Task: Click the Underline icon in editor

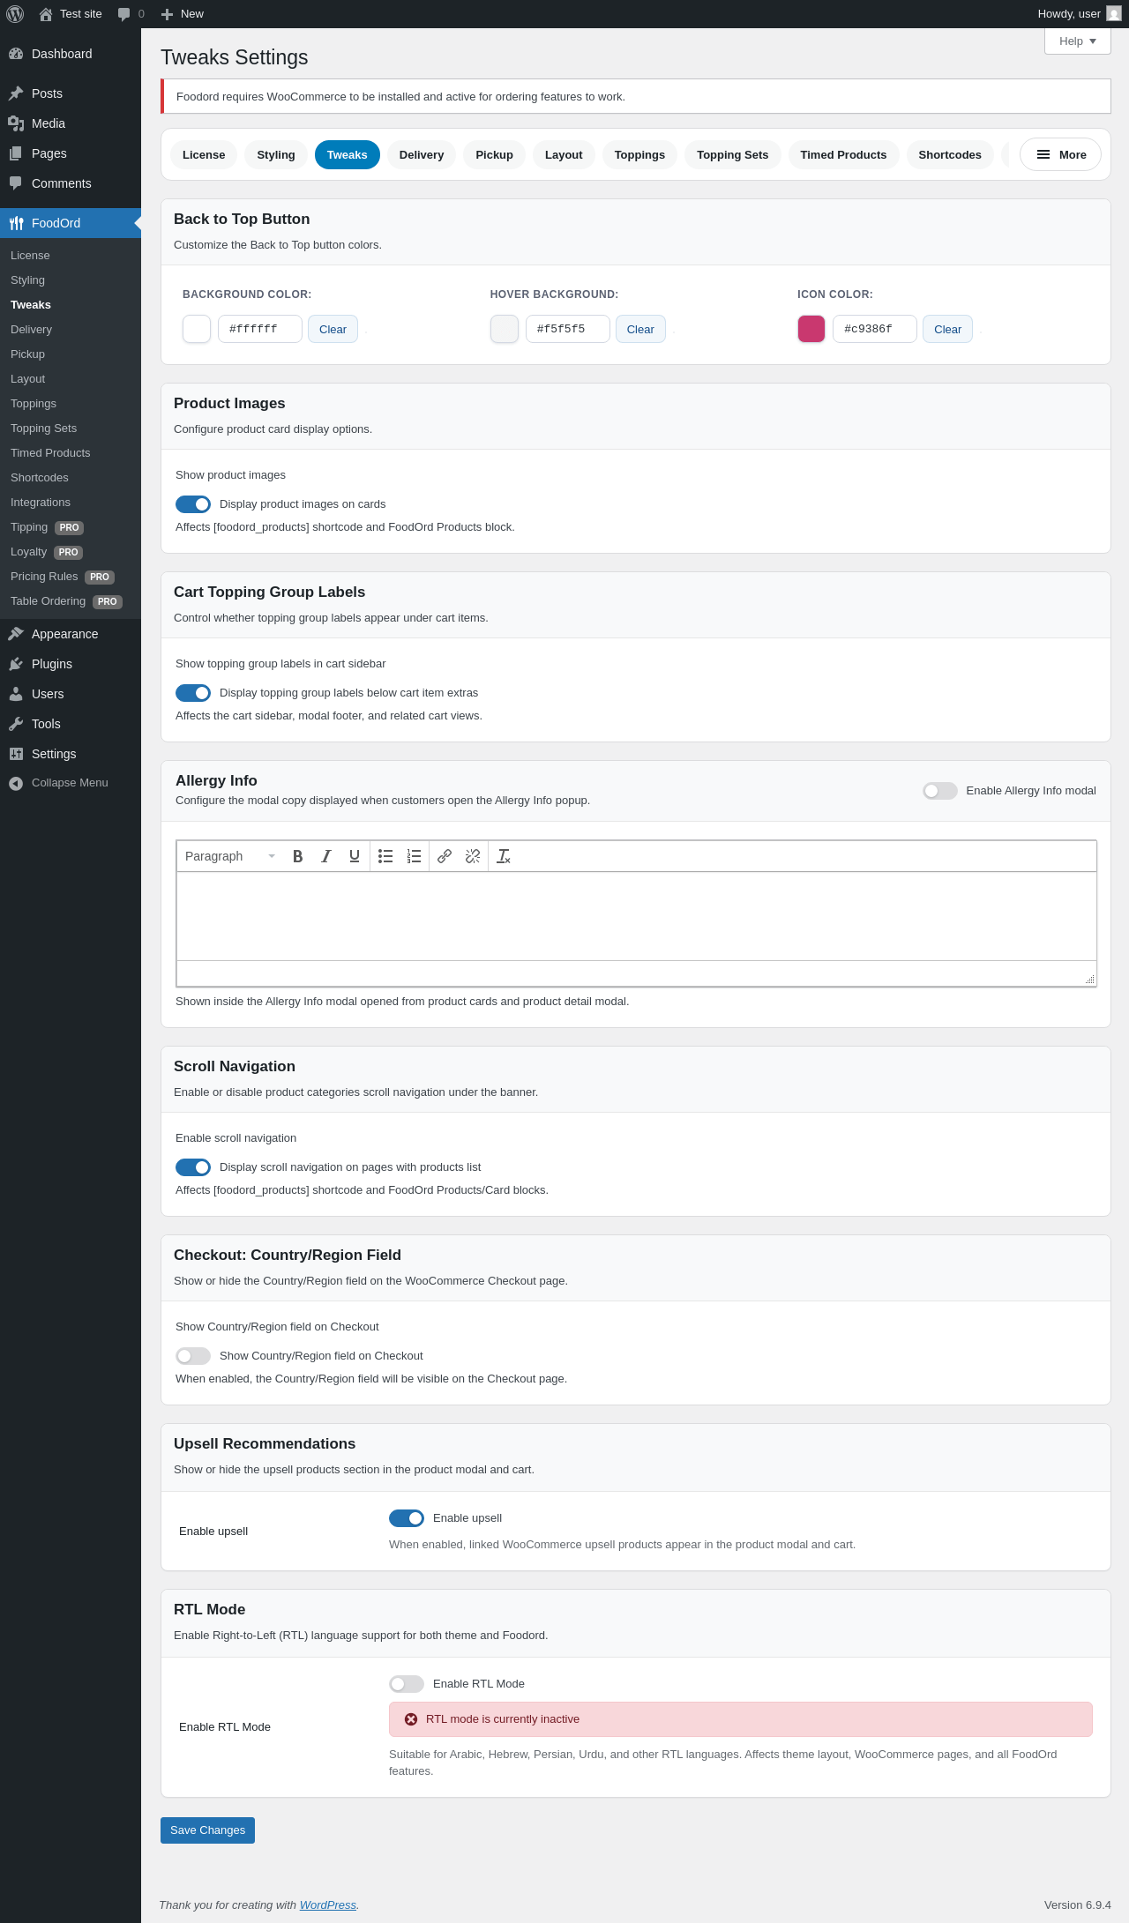Action: pyautogui.click(x=355, y=856)
